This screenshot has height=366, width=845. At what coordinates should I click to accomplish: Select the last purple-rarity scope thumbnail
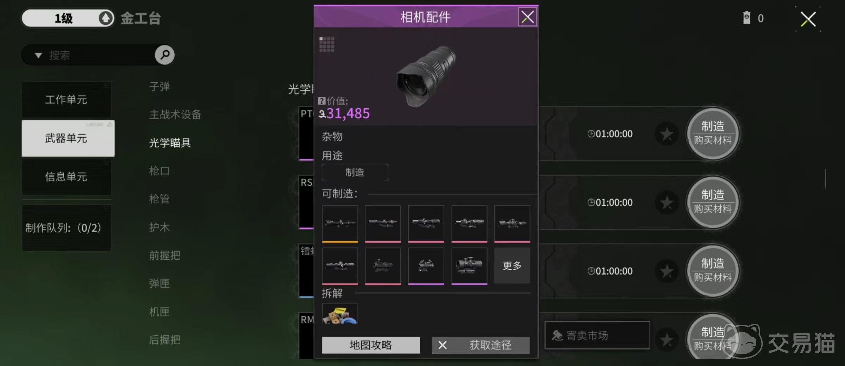tap(469, 266)
